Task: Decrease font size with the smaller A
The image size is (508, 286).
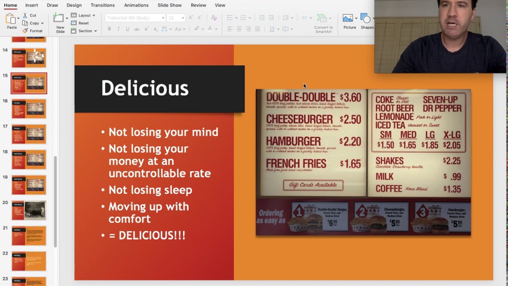Action: pos(200,18)
